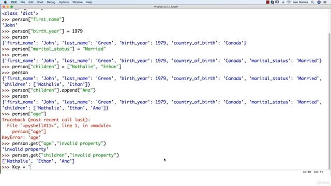331x186 pixels.
Task: Open the Ivan Gomes user menu
Action: coord(300,2)
